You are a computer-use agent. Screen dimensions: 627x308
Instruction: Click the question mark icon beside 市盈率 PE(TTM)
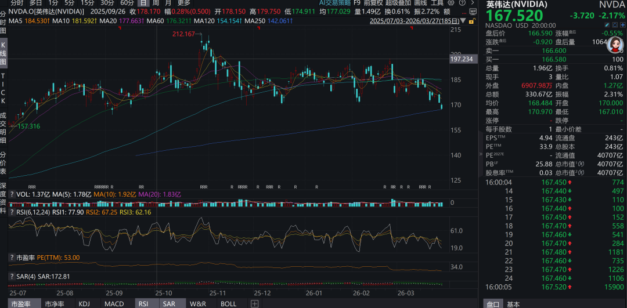pos(12,258)
